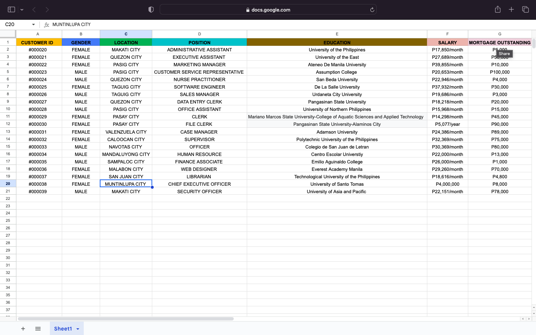This screenshot has height=335, width=536.
Task: Click the formula bar showing MUNTINLUPA CITY
Action: pos(290,25)
